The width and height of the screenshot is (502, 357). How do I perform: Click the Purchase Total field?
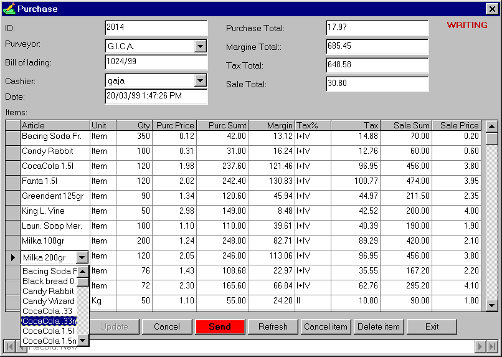(x=377, y=28)
